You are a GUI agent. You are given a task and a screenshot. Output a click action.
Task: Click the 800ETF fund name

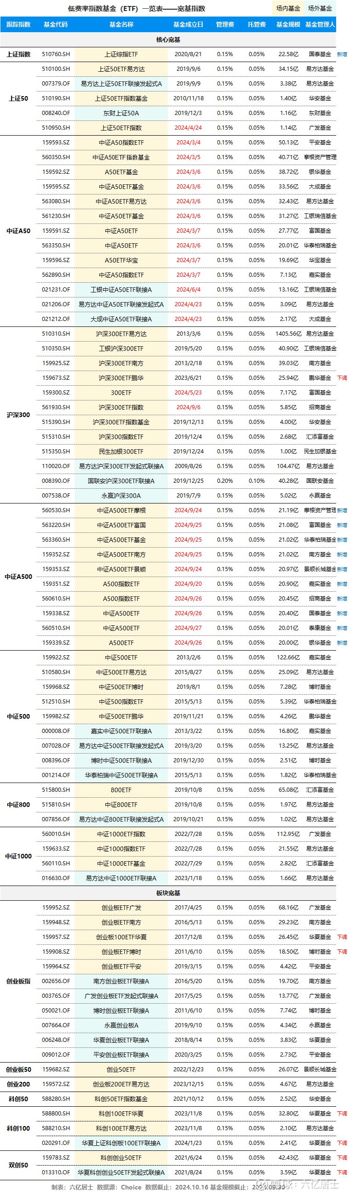(121, 789)
